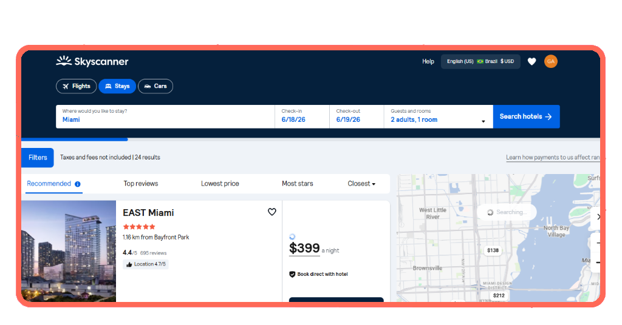Select the $138 map price marker

coord(493,250)
